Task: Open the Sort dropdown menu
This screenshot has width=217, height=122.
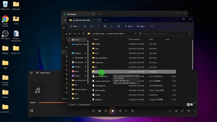Action: click(129, 26)
